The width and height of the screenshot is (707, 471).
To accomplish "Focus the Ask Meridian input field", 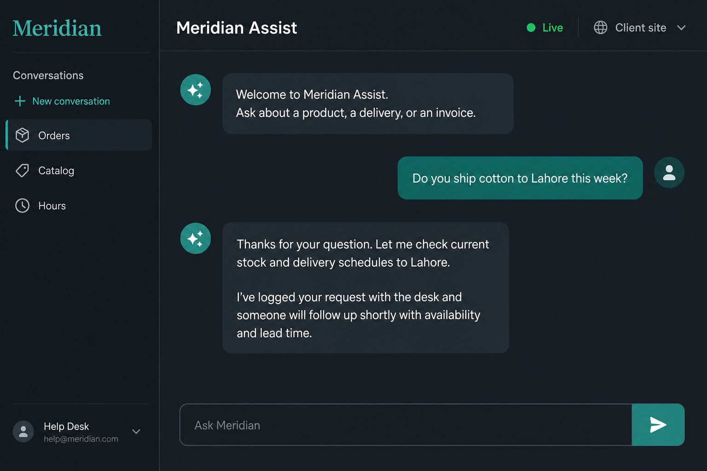I will coord(406,425).
